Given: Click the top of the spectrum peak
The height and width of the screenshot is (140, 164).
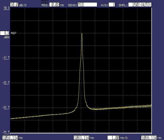Looking at the screenshot, I should (x=82, y=33).
